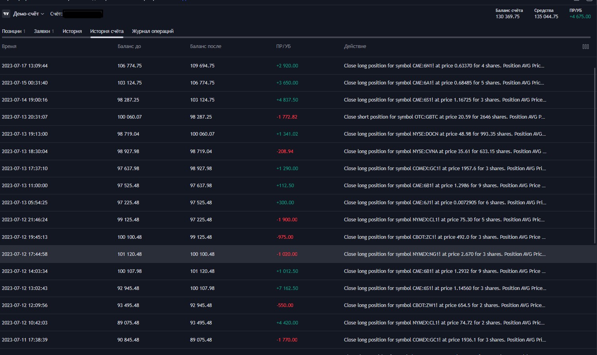Click the Средства value 135 044.75
Image resolution: width=597 pixels, height=355 pixels.
click(x=546, y=17)
